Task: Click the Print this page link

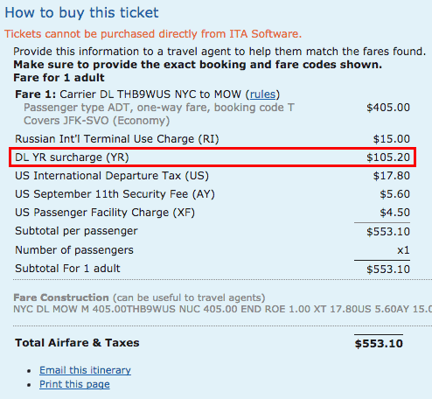Action: click(x=74, y=384)
